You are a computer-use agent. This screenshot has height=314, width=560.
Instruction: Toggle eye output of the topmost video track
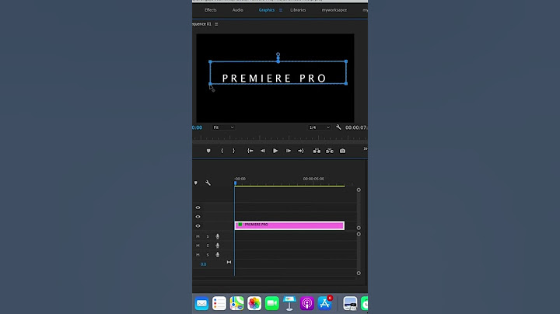tap(198, 208)
